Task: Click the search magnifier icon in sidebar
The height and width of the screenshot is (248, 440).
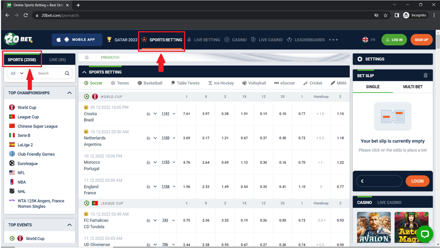Action: [x=67, y=73]
